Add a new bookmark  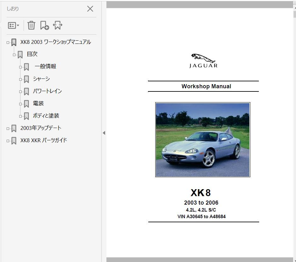coord(44,25)
